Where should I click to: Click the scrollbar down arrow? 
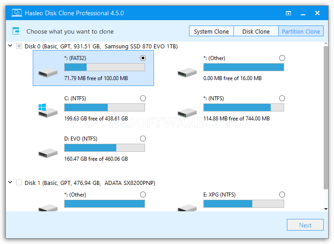tap(325, 209)
